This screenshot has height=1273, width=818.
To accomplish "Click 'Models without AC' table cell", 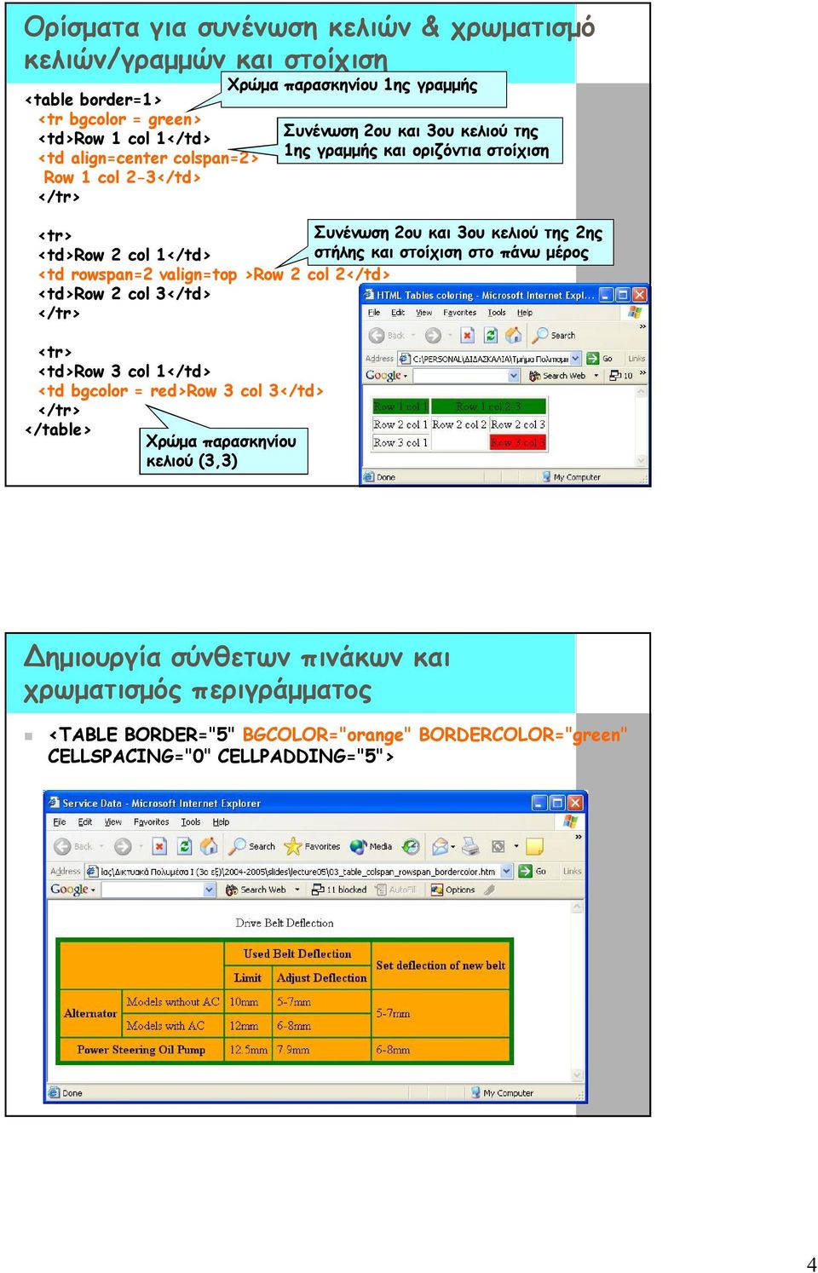I will pos(173,1002).
